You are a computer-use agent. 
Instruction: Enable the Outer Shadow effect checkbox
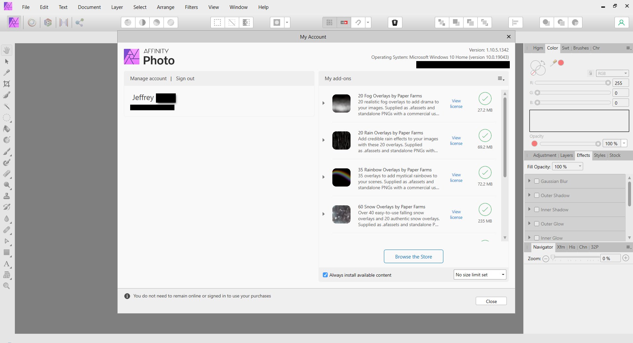tap(537, 195)
